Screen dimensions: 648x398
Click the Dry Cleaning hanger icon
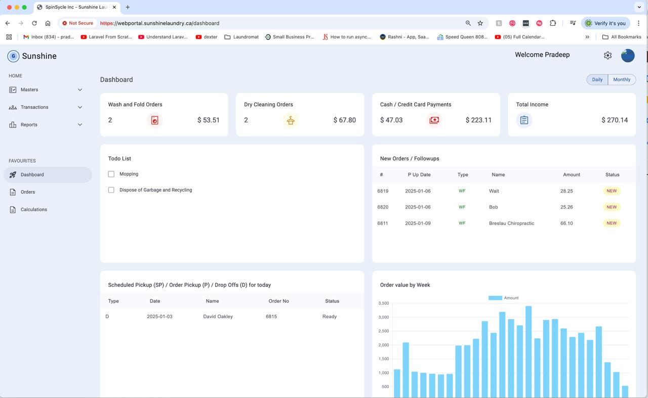pyautogui.click(x=291, y=120)
